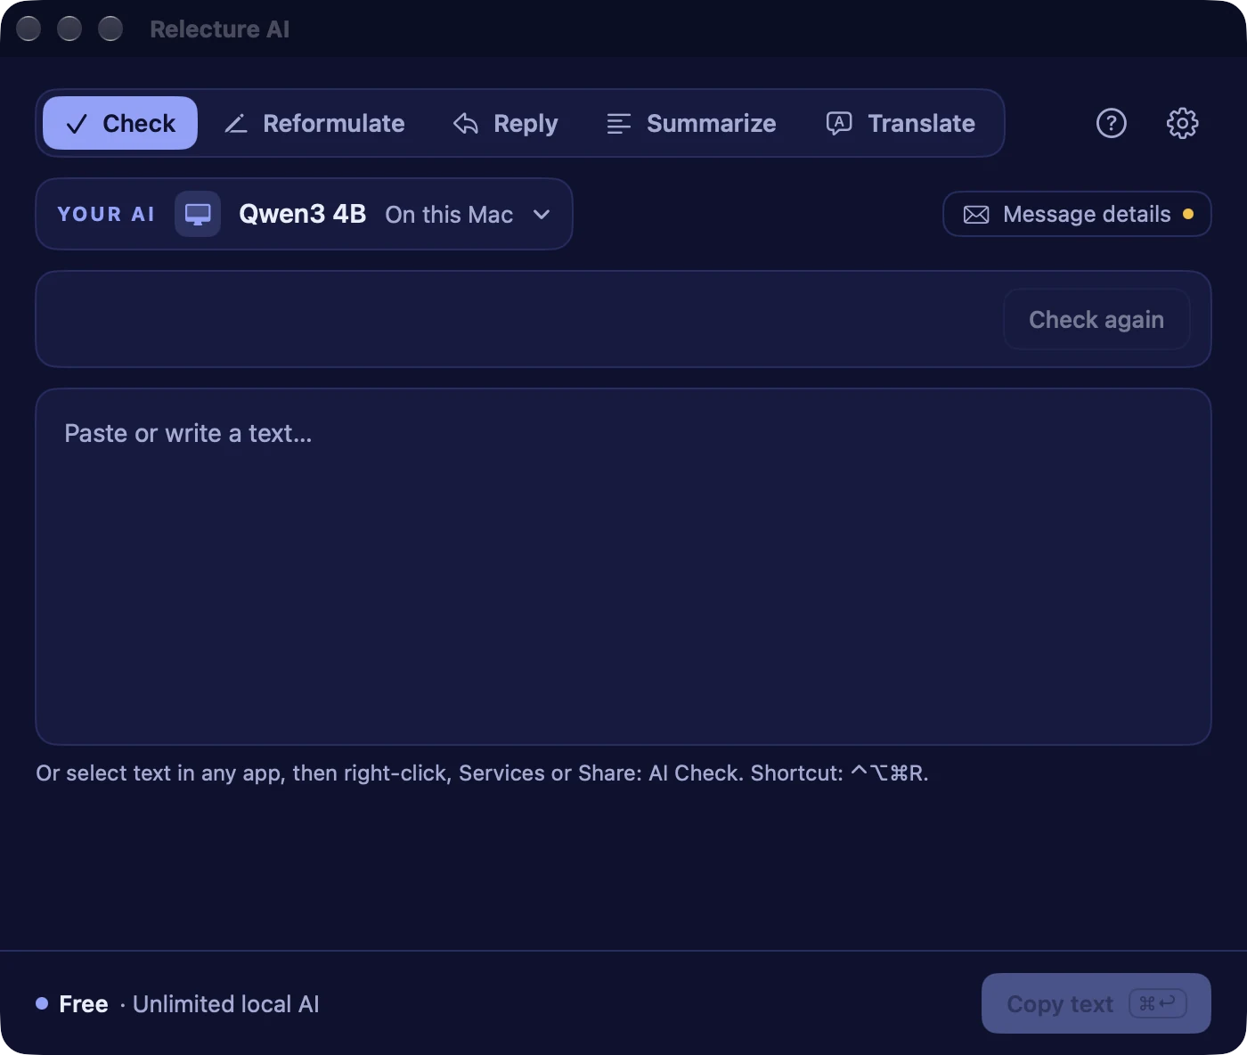Click the Unlimited local AI text
Image resolution: width=1247 pixels, height=1055 pixels.
[x=225, y=1004]
